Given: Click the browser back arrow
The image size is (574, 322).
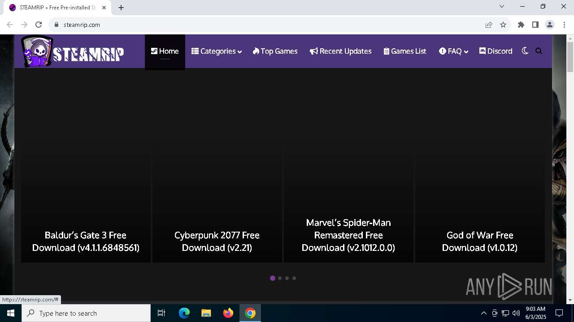Looking at the screenshot, I should coord(10,25).
